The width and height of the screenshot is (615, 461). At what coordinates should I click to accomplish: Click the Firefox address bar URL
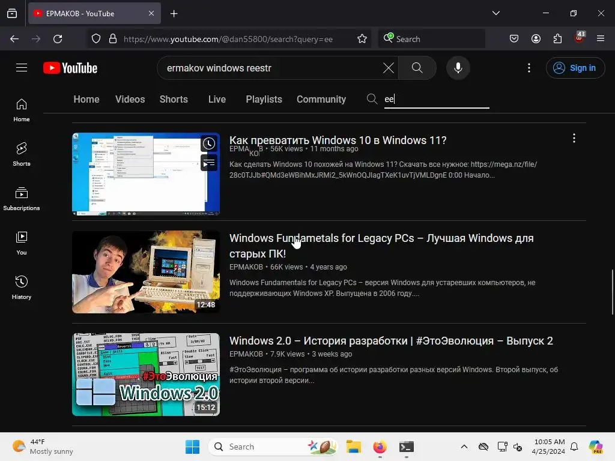[228, 39]
